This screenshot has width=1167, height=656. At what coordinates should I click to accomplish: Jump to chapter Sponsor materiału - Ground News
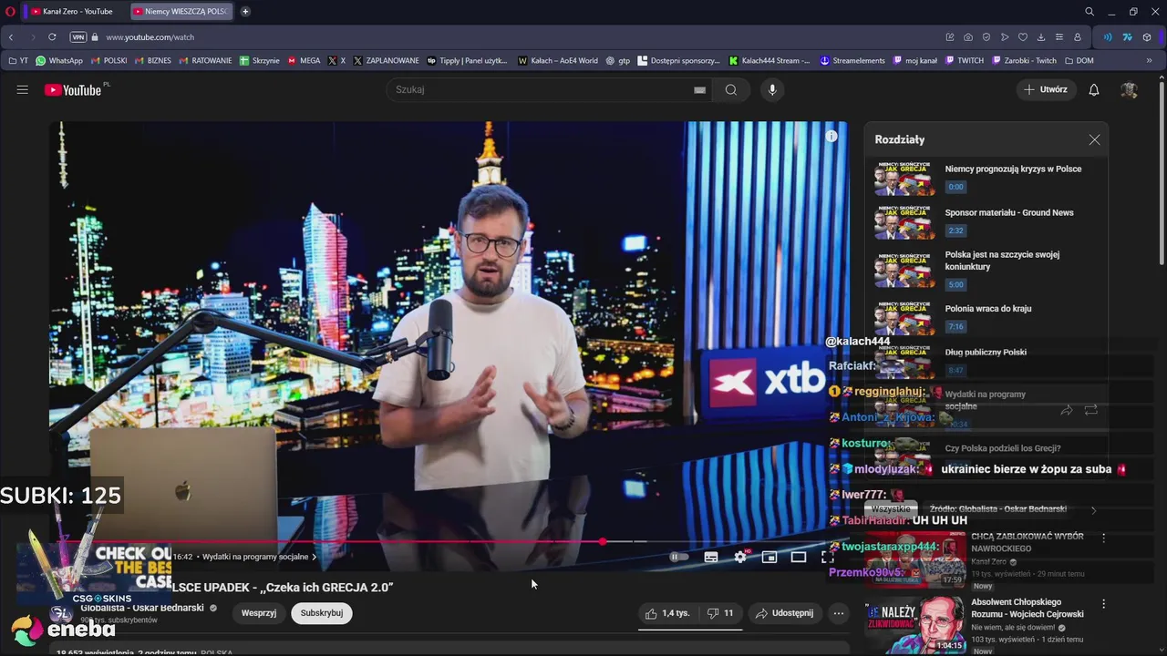986,221
